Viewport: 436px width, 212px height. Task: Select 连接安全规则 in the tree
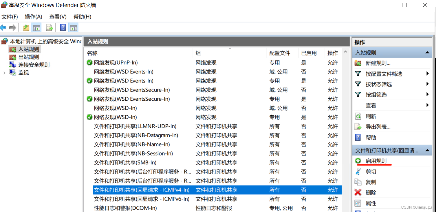tap(34, 65)
